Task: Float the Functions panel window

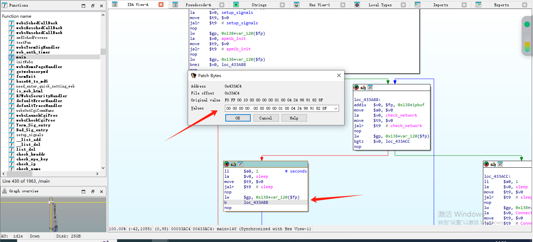Action: pos(92,6)
